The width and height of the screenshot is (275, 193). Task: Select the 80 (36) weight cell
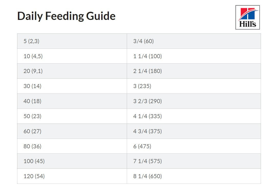(32, 146)
